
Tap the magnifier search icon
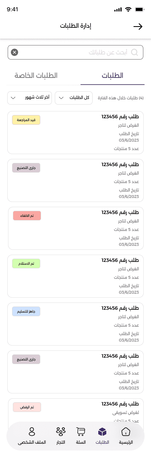pos(134,52)
